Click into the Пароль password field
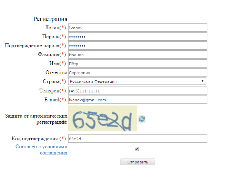The image size is (227, 181). [x=137, y=37]
